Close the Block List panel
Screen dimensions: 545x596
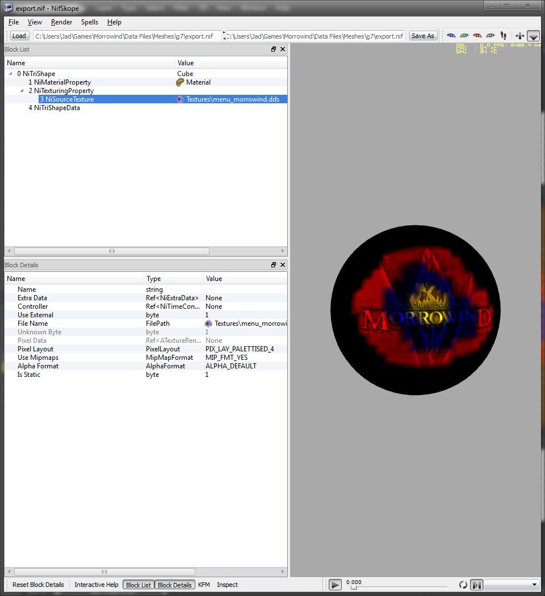click(283, 49)
